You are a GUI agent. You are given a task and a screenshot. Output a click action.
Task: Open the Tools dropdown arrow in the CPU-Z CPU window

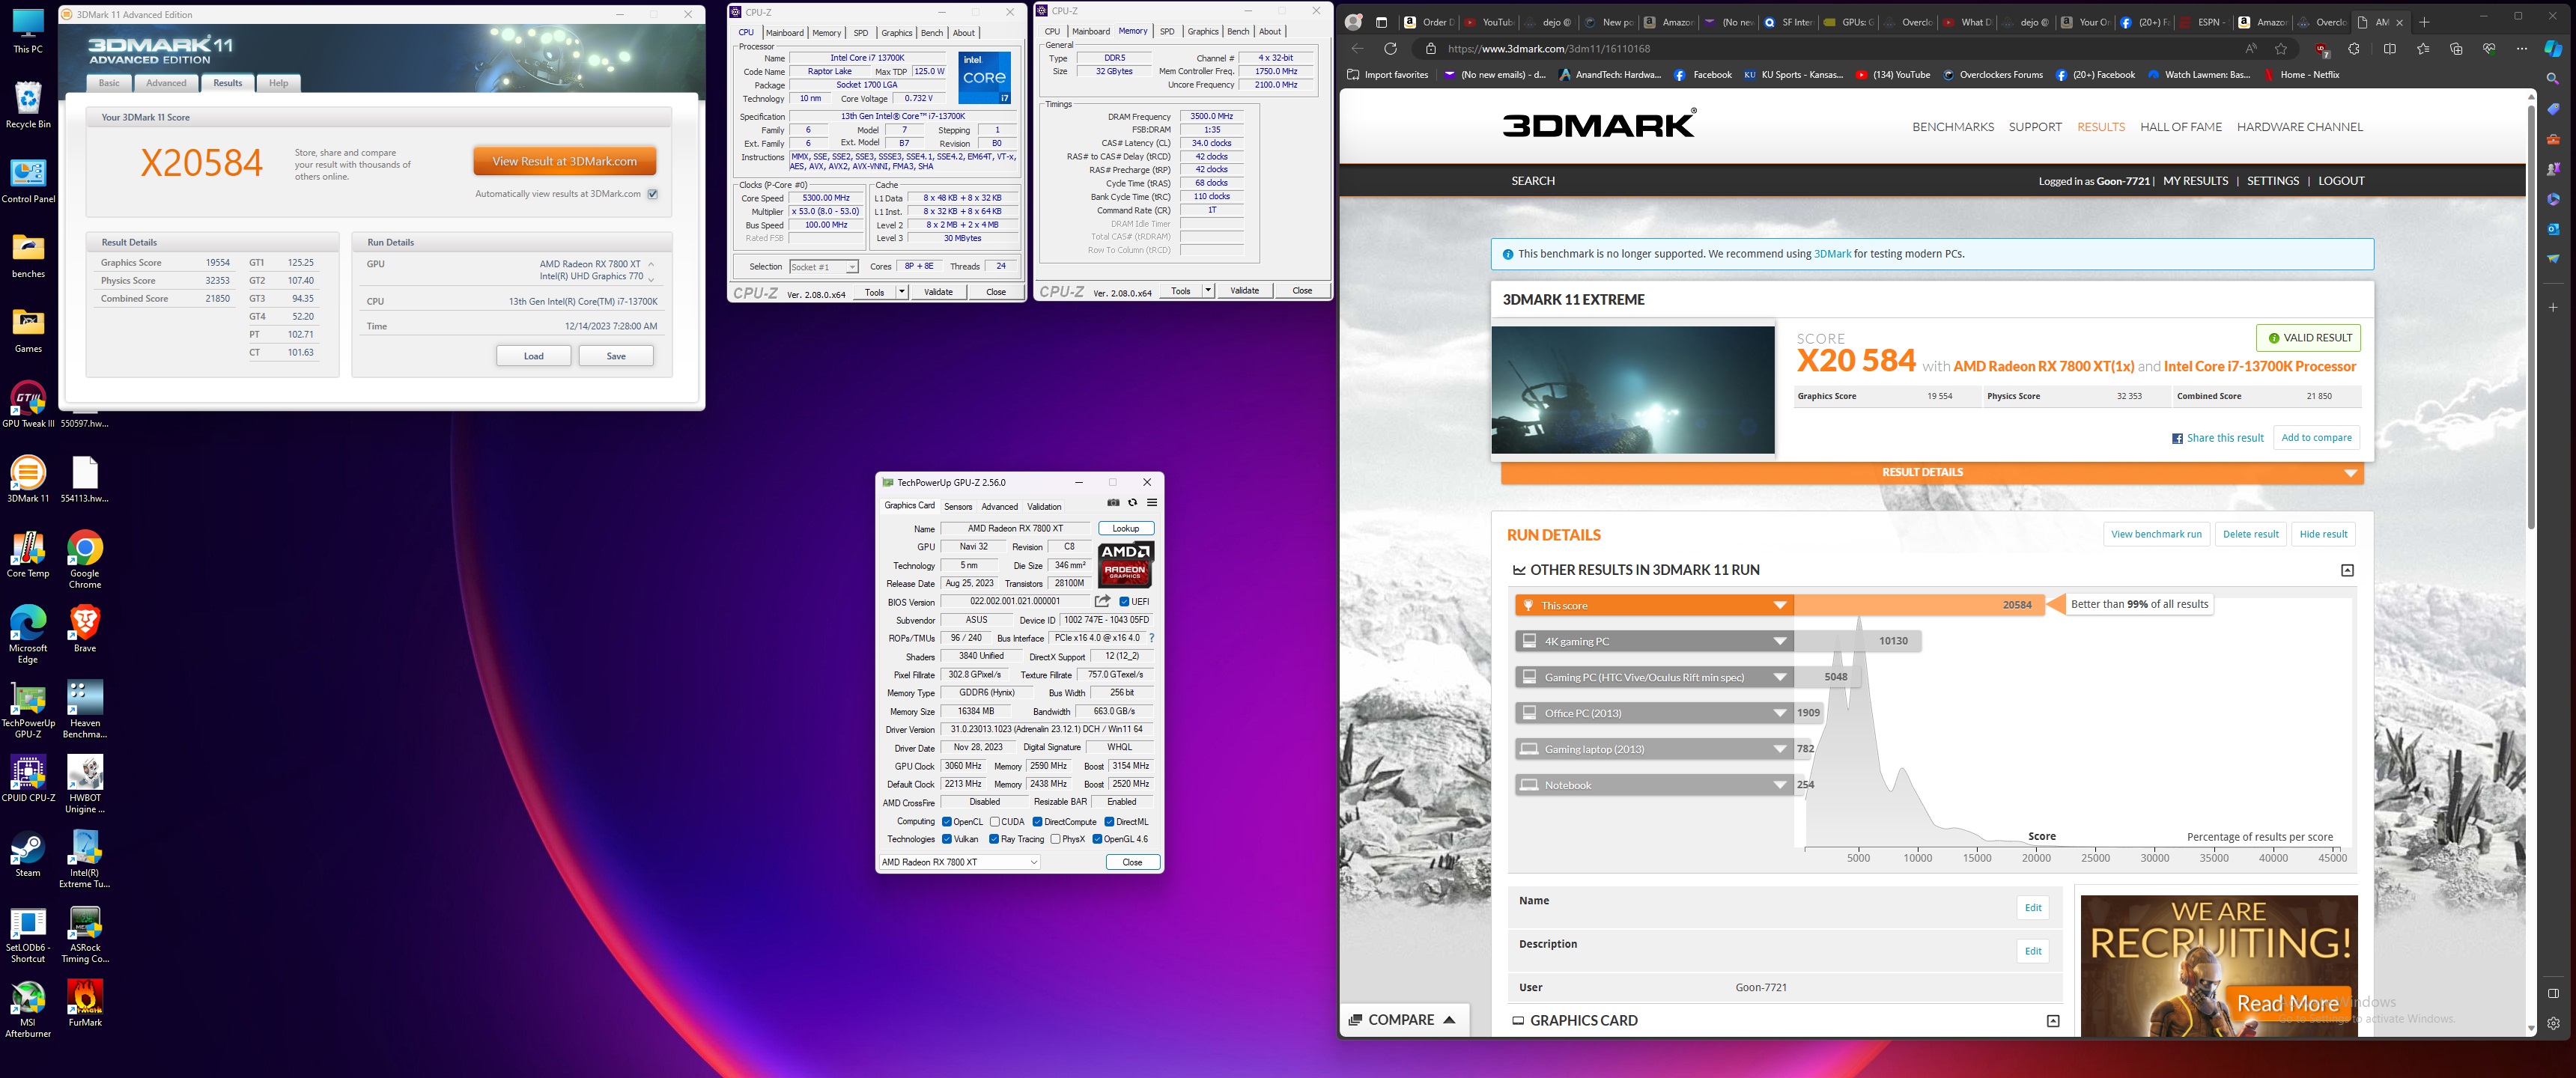[901, 292]
